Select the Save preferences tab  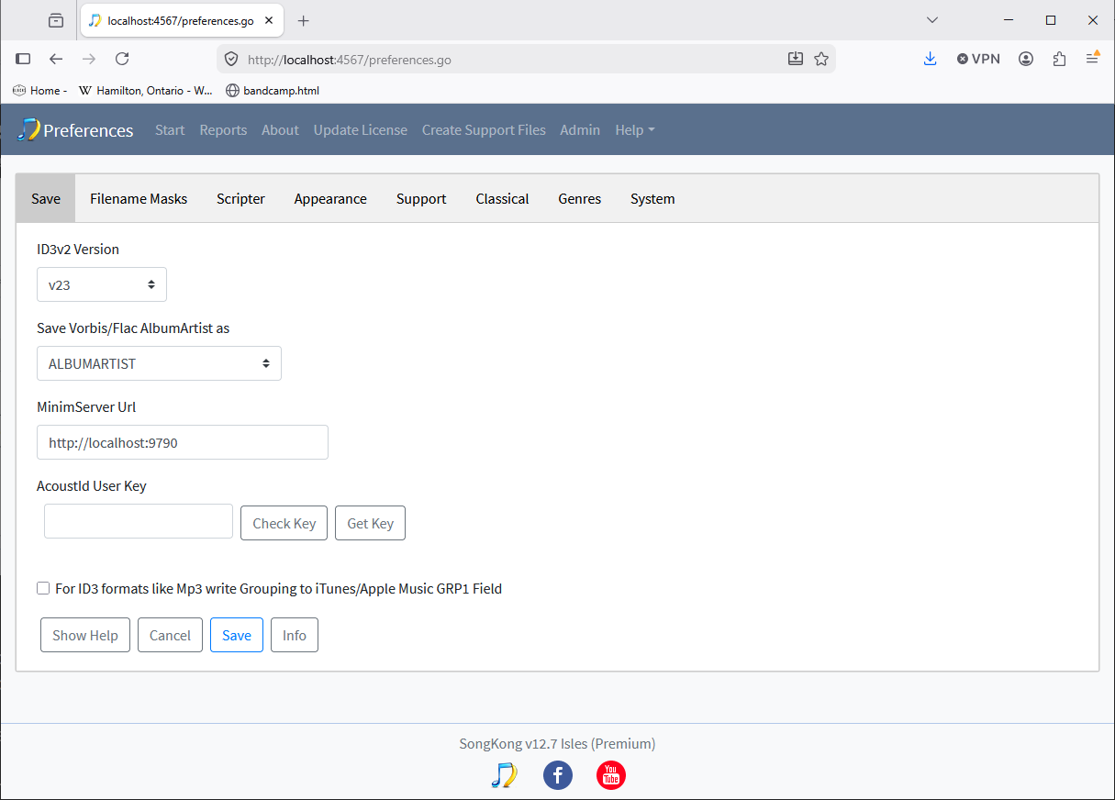click(46, 198)
